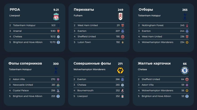Viewport: 197px width, 110px height.
Task: Click the Wolves crest in the Совершенные фолы card
Action: point(120,70)
